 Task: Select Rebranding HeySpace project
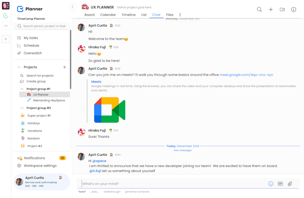pos(49,100)
